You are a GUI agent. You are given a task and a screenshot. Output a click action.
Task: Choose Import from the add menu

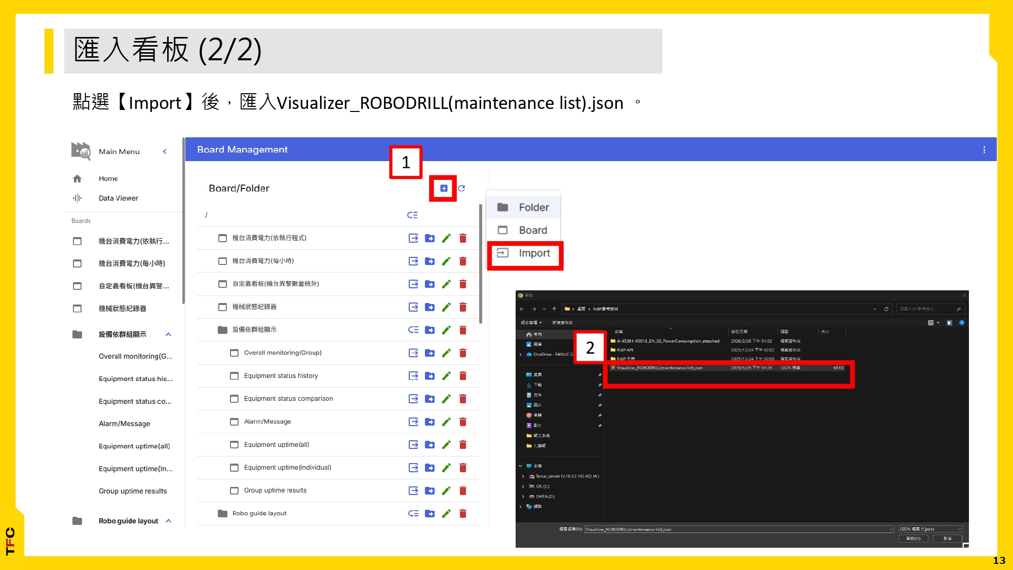point(525,253)
